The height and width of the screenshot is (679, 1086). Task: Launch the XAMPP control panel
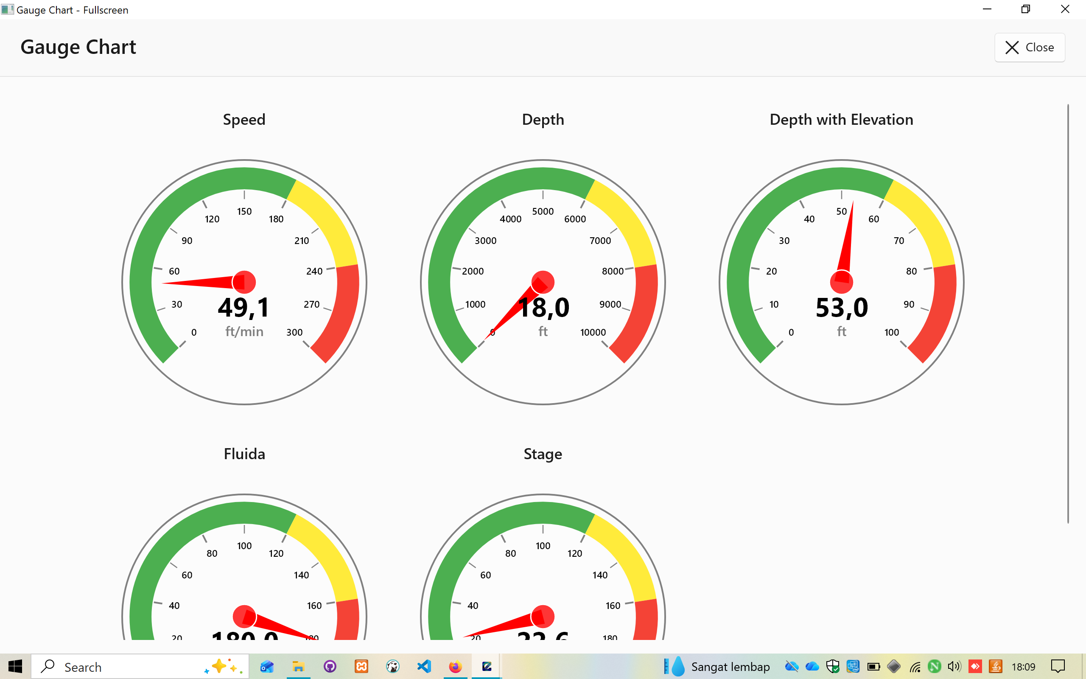coord(361,666)
